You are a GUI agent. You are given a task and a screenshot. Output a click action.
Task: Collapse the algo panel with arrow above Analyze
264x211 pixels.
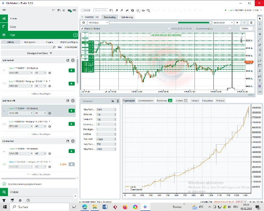[75, 196]
